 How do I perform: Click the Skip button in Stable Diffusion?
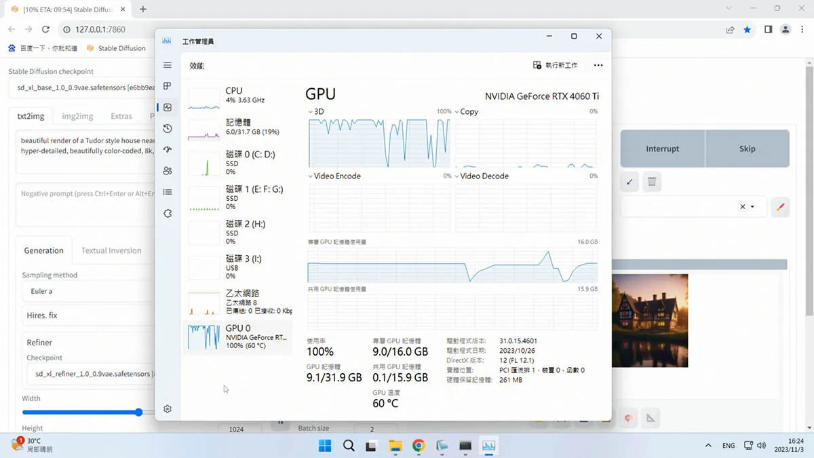click(748, 149)
